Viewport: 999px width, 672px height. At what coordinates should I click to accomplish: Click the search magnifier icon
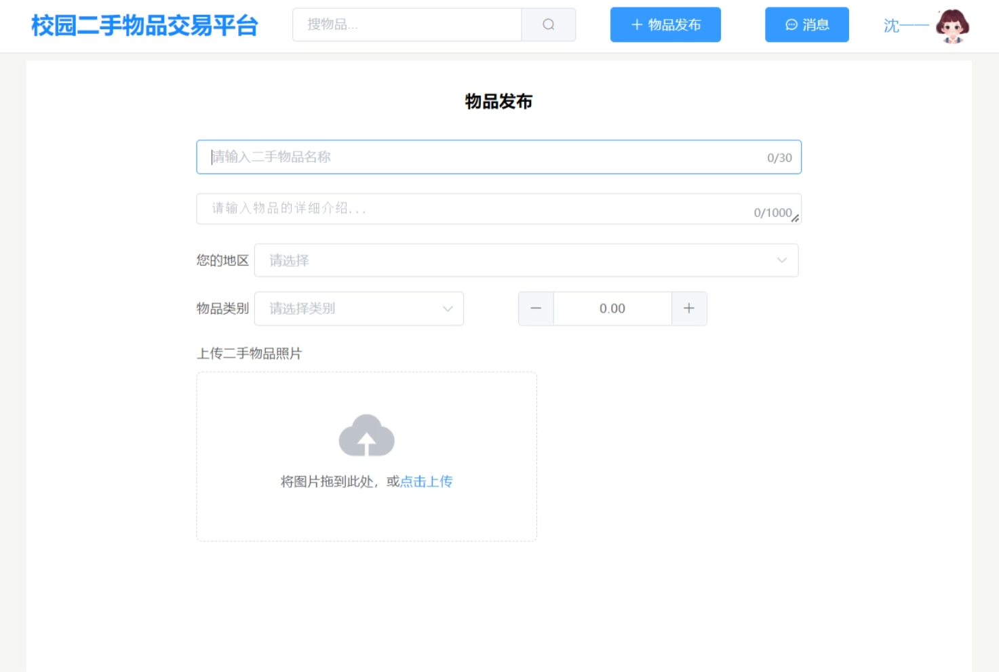(549, 24)
